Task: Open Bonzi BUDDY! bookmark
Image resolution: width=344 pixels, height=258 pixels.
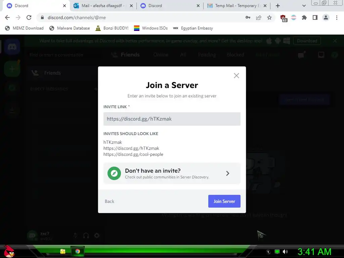Action: click(112, 28)
